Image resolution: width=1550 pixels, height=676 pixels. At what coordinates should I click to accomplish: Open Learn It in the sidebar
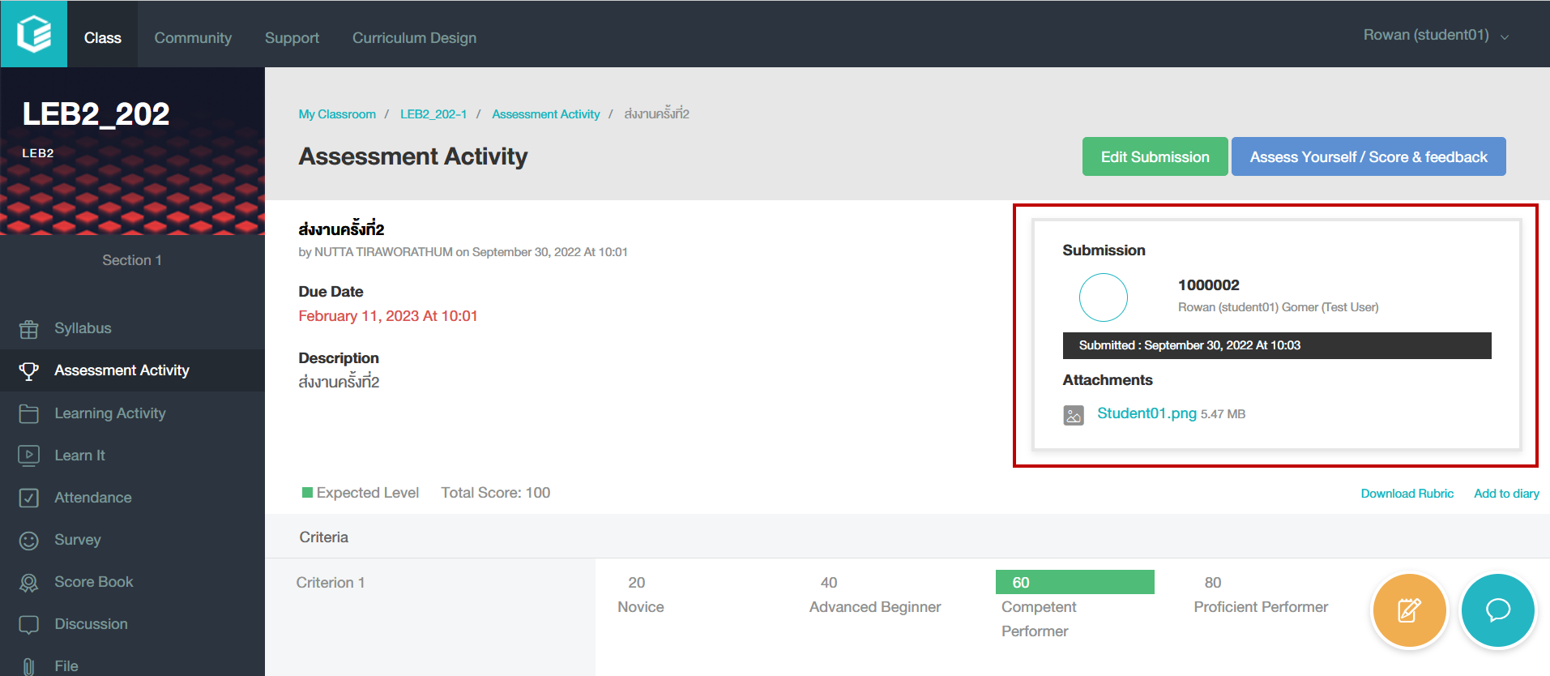[132, 456]
